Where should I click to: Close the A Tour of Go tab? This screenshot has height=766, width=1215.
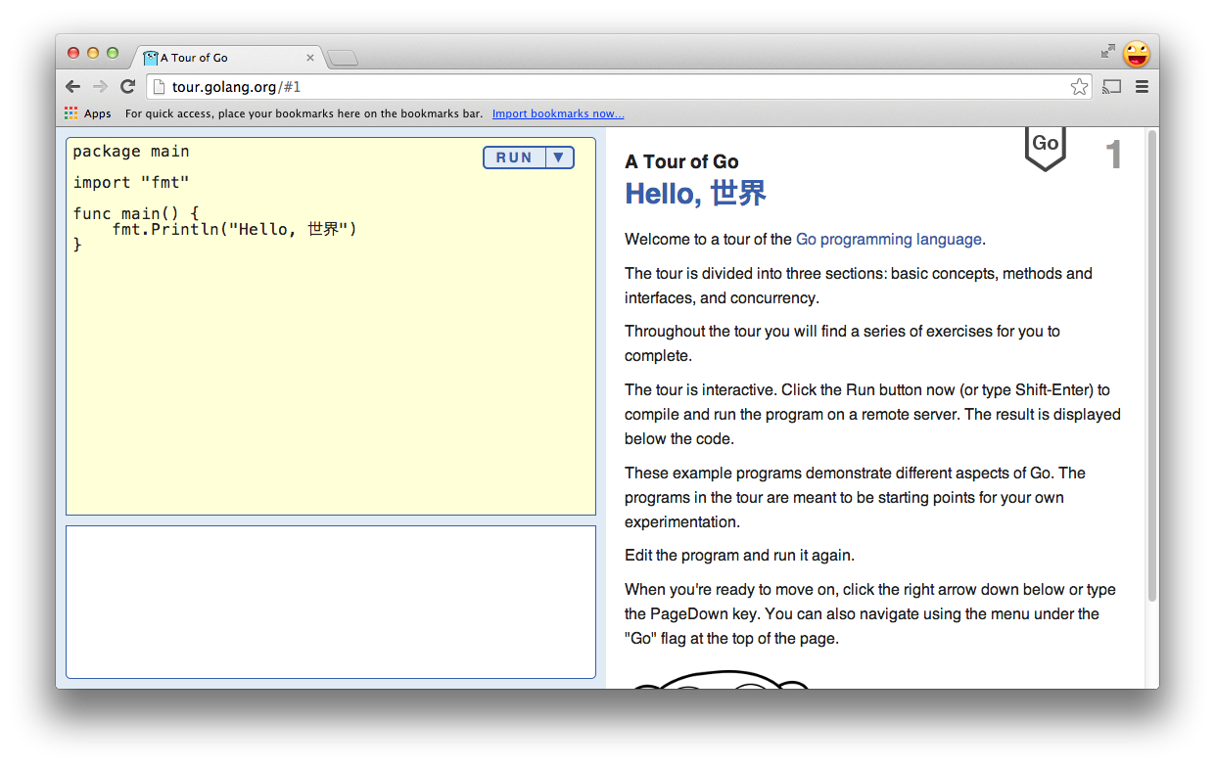point(310,58)
